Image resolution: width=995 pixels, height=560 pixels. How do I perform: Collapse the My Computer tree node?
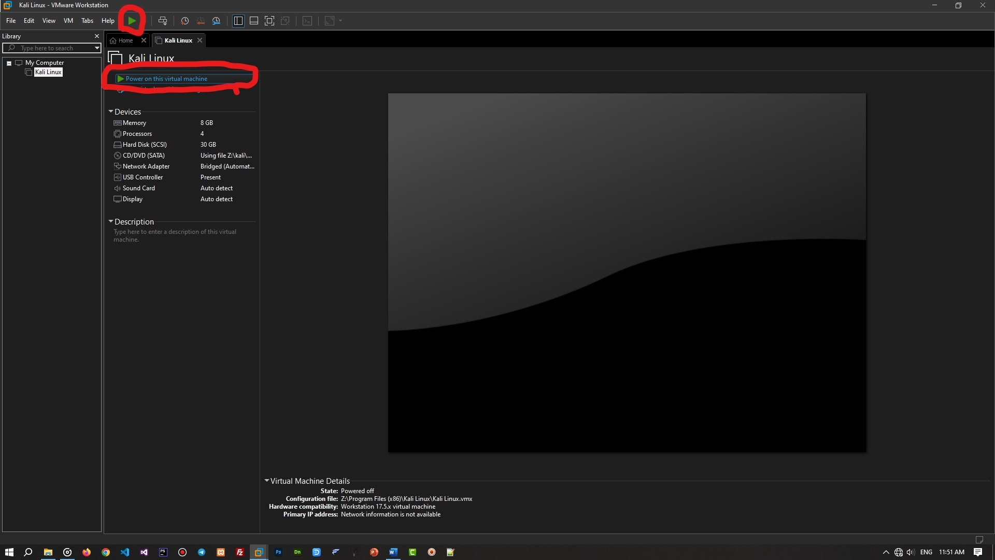coord(9,63)
